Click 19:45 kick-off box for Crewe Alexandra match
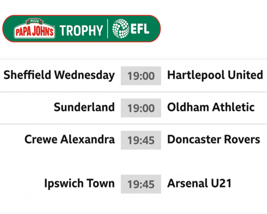The image size is (267, 214). coord(141,140)
